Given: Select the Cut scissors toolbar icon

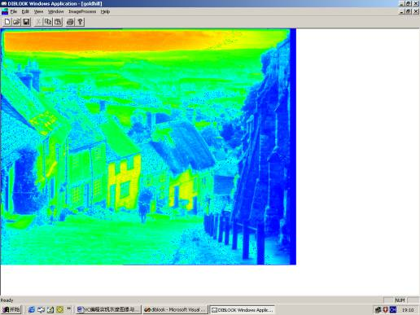Looking at the screenshot, I should (39, 22).
